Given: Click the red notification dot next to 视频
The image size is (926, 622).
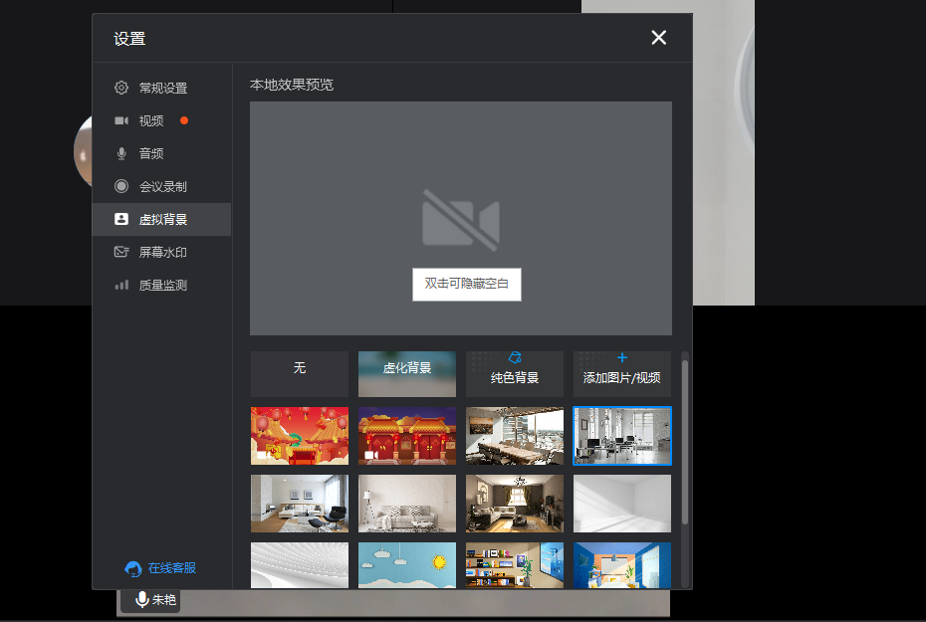Looking at the screenshot, I should tap(184, 120).
